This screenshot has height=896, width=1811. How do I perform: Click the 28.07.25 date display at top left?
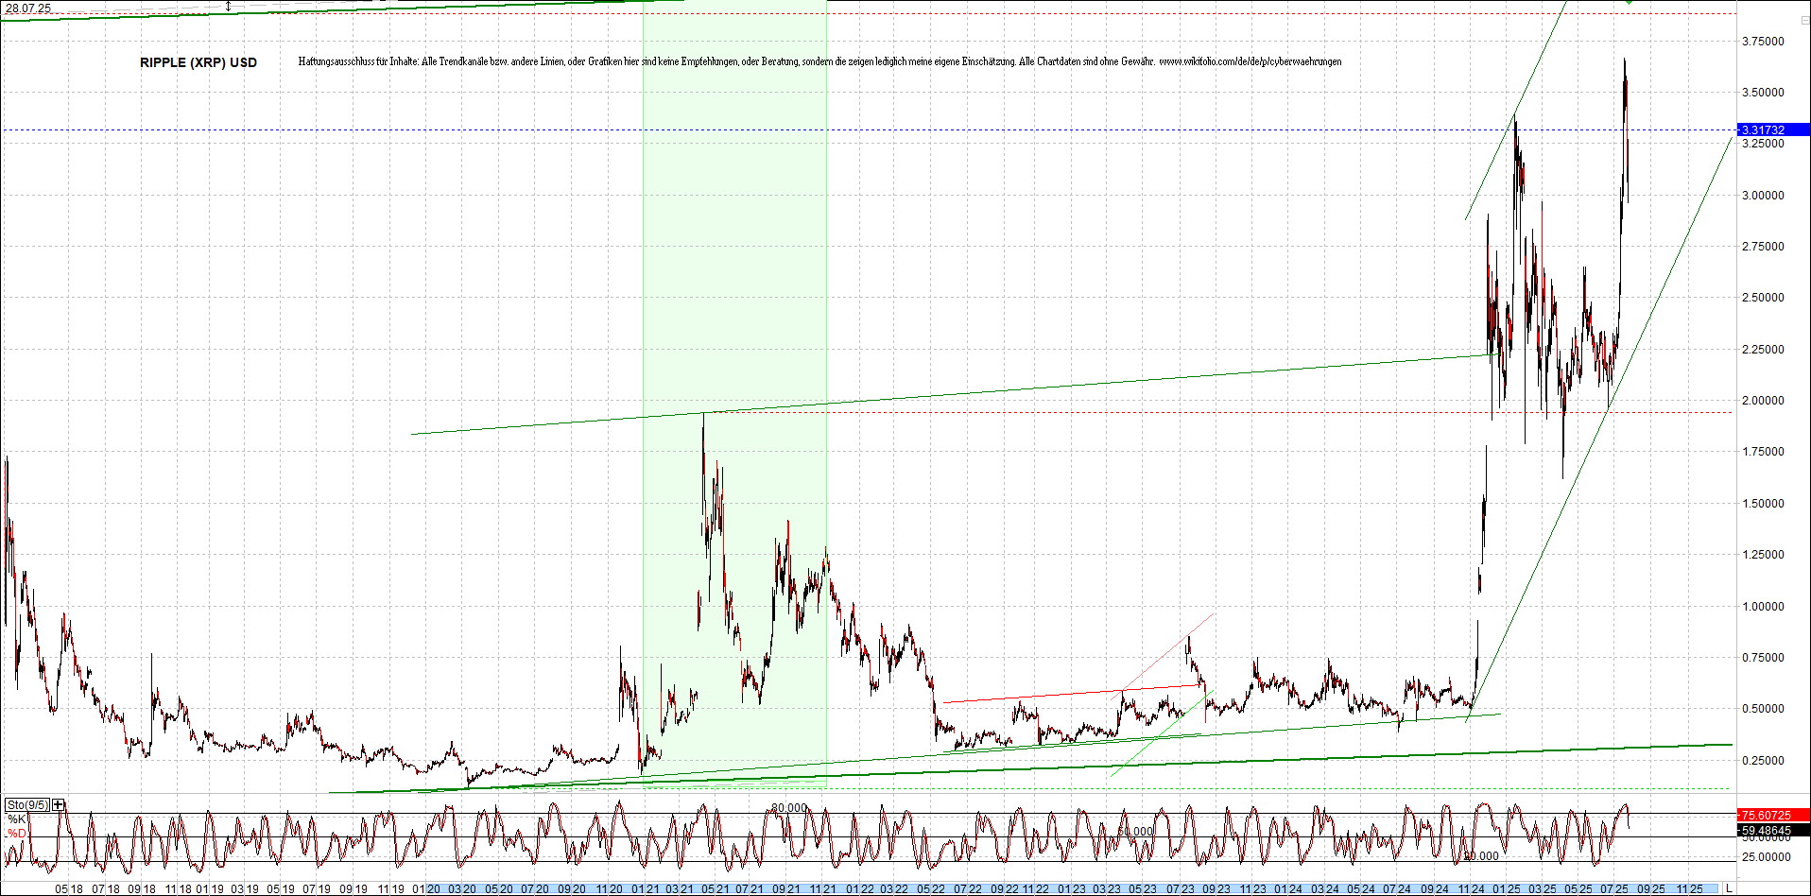[x=28, y=8]
